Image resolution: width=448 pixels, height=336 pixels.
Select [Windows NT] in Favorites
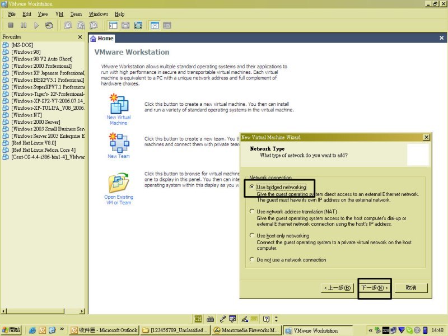[x=26, y=115]
